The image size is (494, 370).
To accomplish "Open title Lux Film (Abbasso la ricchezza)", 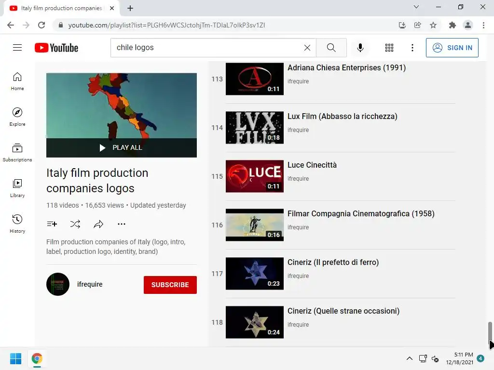I will [343, 117].
